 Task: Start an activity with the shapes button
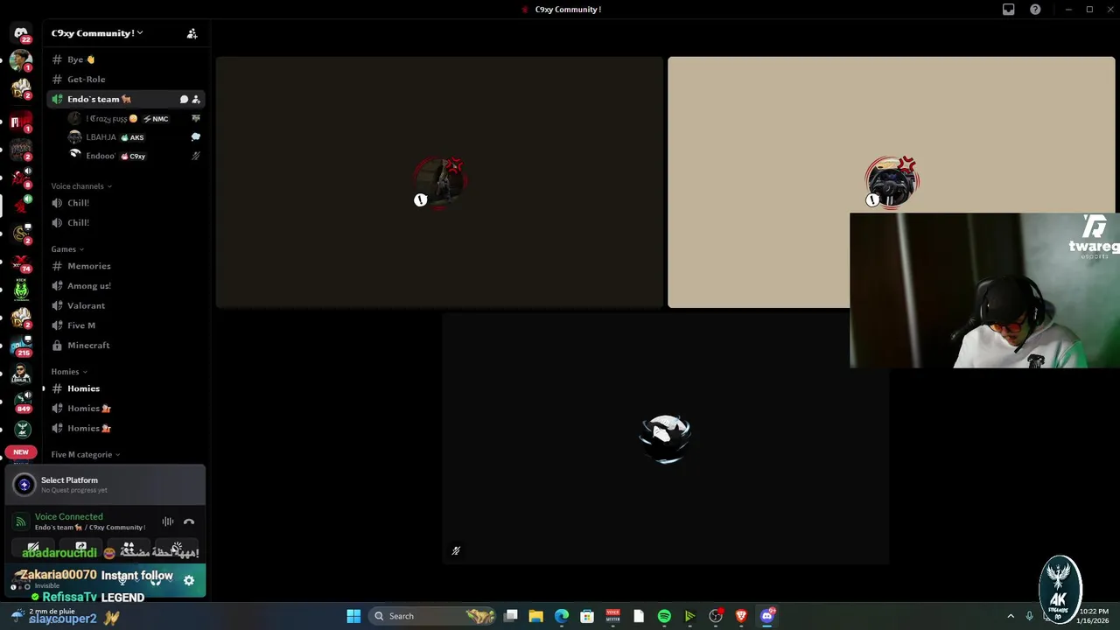(x=129, y=549)
